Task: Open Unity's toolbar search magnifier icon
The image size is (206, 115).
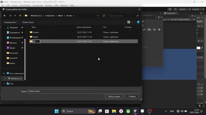Action: click(175, 9)
